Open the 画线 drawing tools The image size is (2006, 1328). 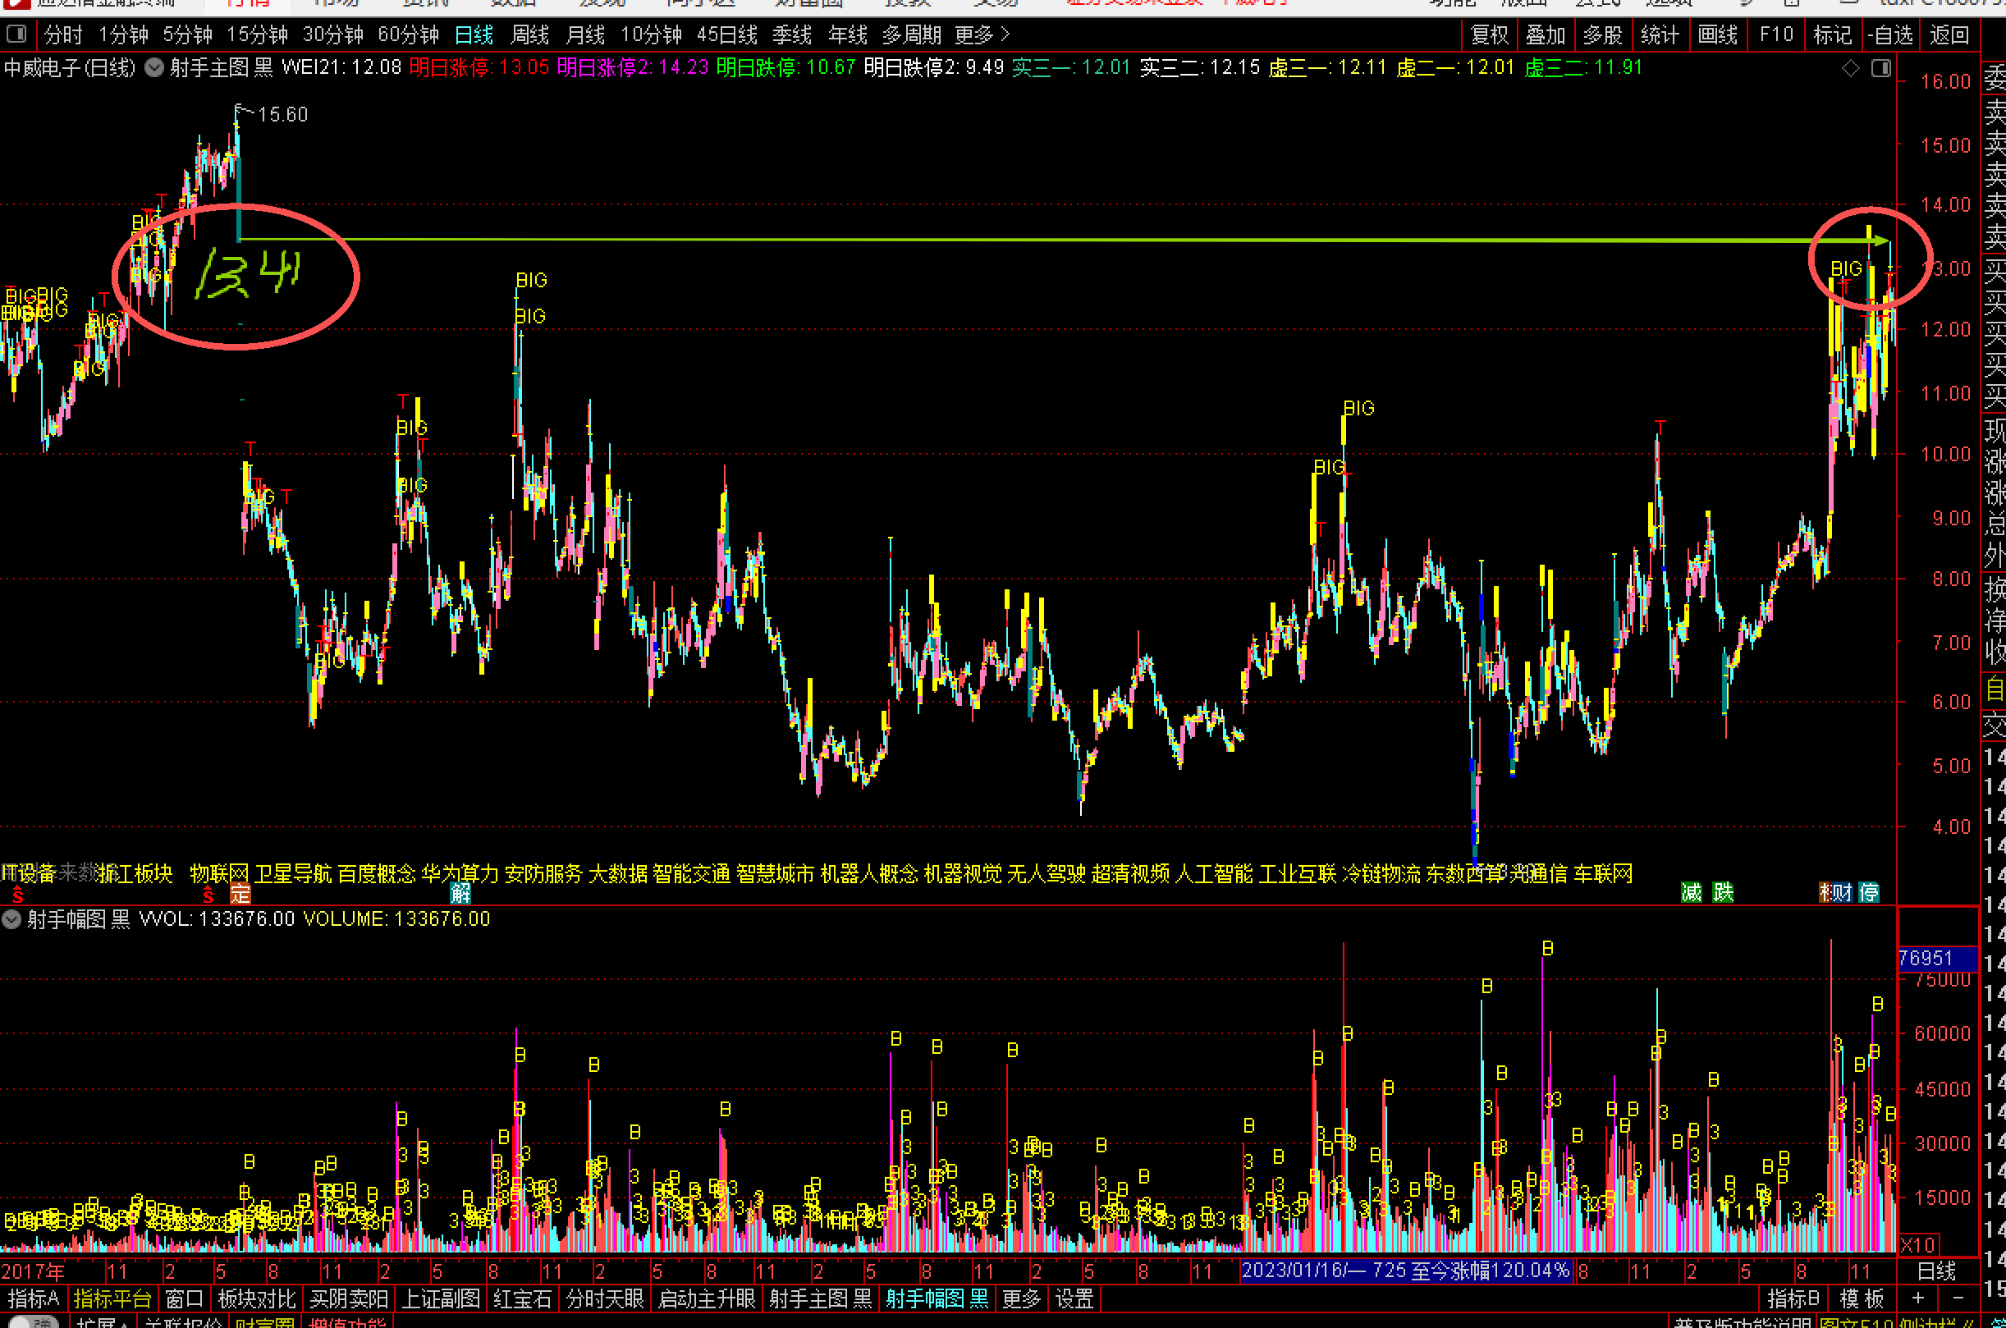(1718, 34)
